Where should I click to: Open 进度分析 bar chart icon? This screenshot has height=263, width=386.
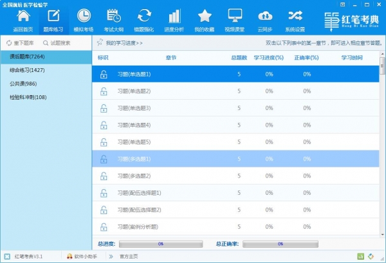coord(174,16)
